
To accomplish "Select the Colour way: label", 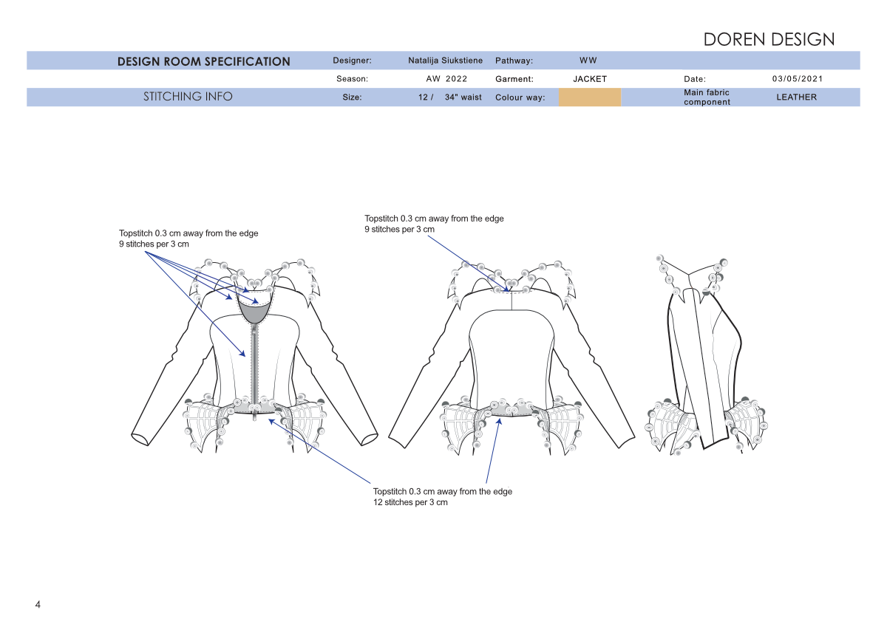I will coord(520,97).
